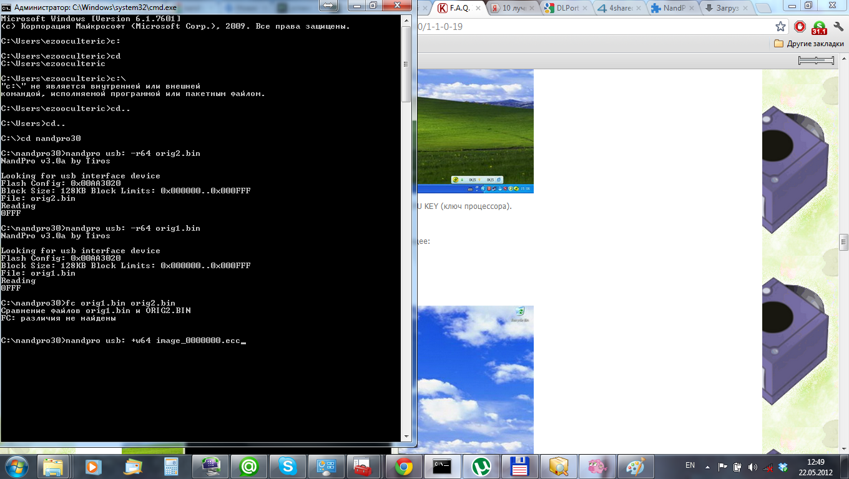Open the green dollar extension with 31.1 badge
Image resolution: width=849 pixels, height=479 pixels.
818,27
